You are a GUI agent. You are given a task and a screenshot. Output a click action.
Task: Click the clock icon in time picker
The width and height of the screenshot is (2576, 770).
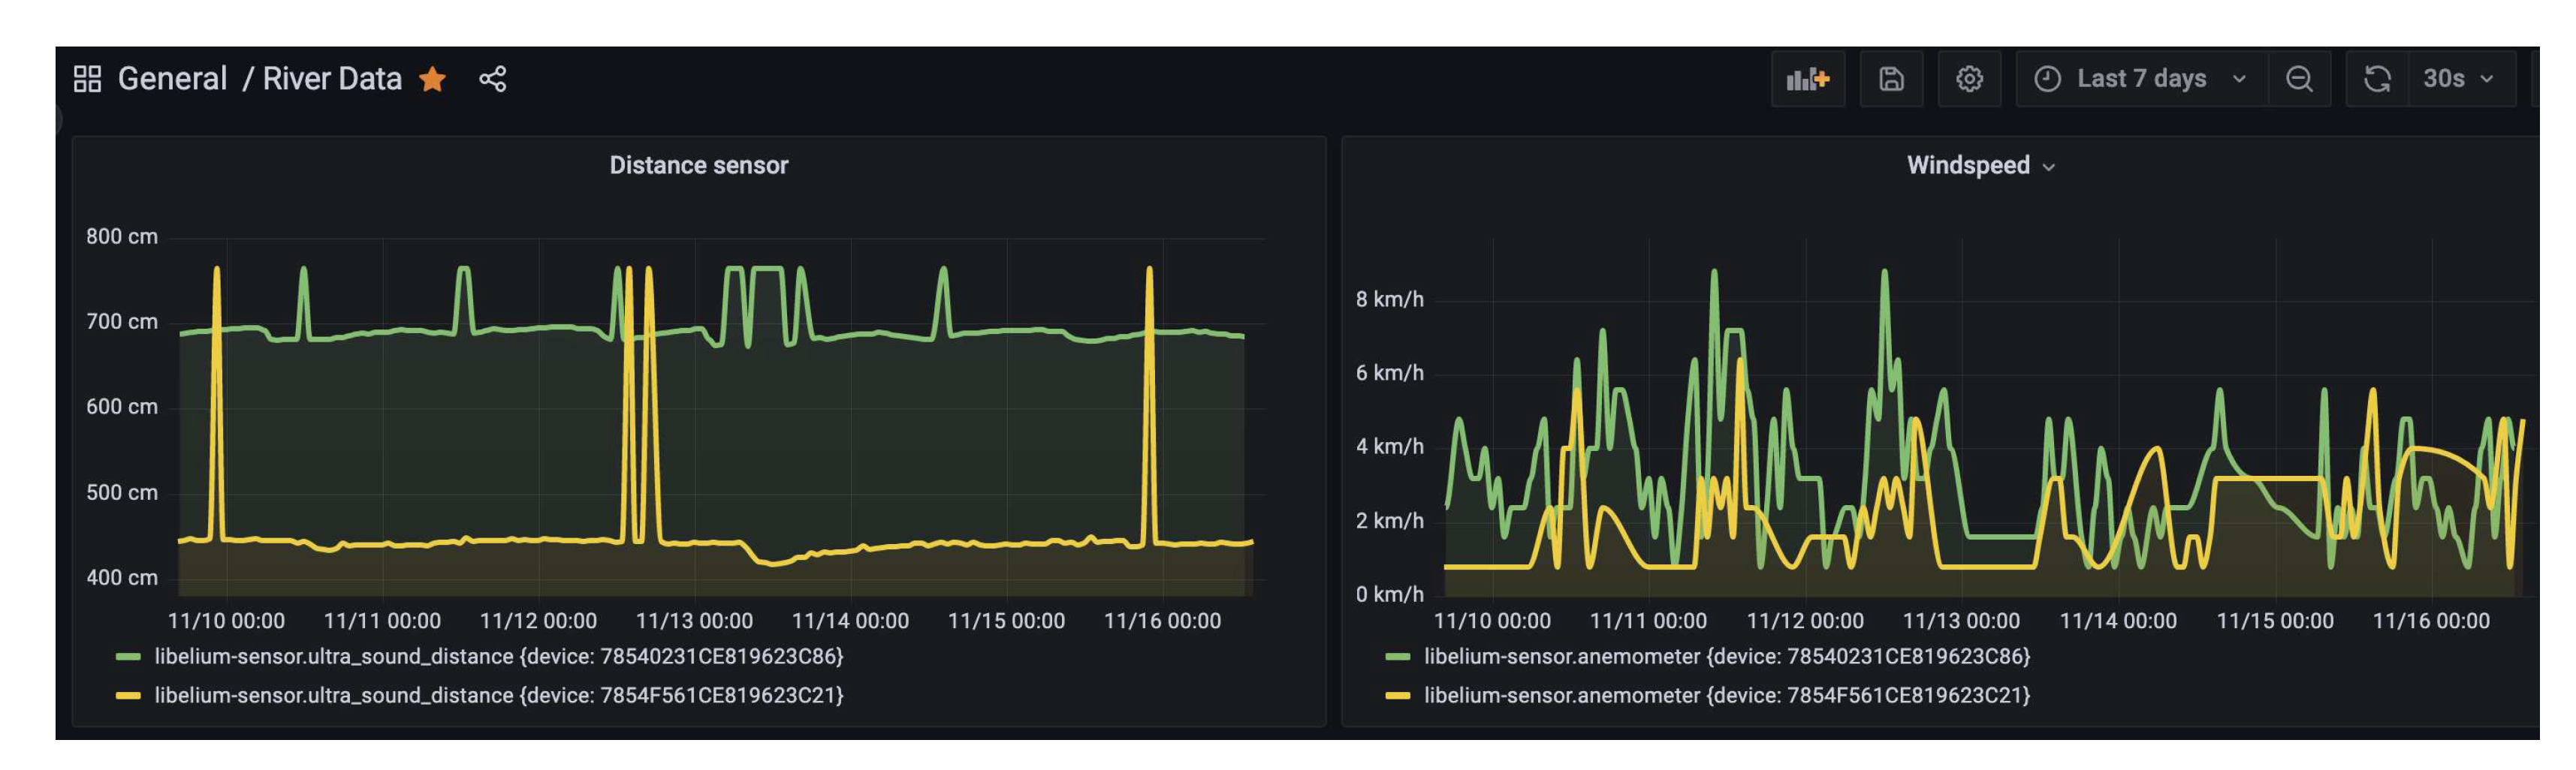pyautogui.click(x=2047, y=79)
